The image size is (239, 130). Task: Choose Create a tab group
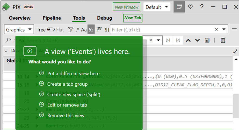click(x=63, y=84)
